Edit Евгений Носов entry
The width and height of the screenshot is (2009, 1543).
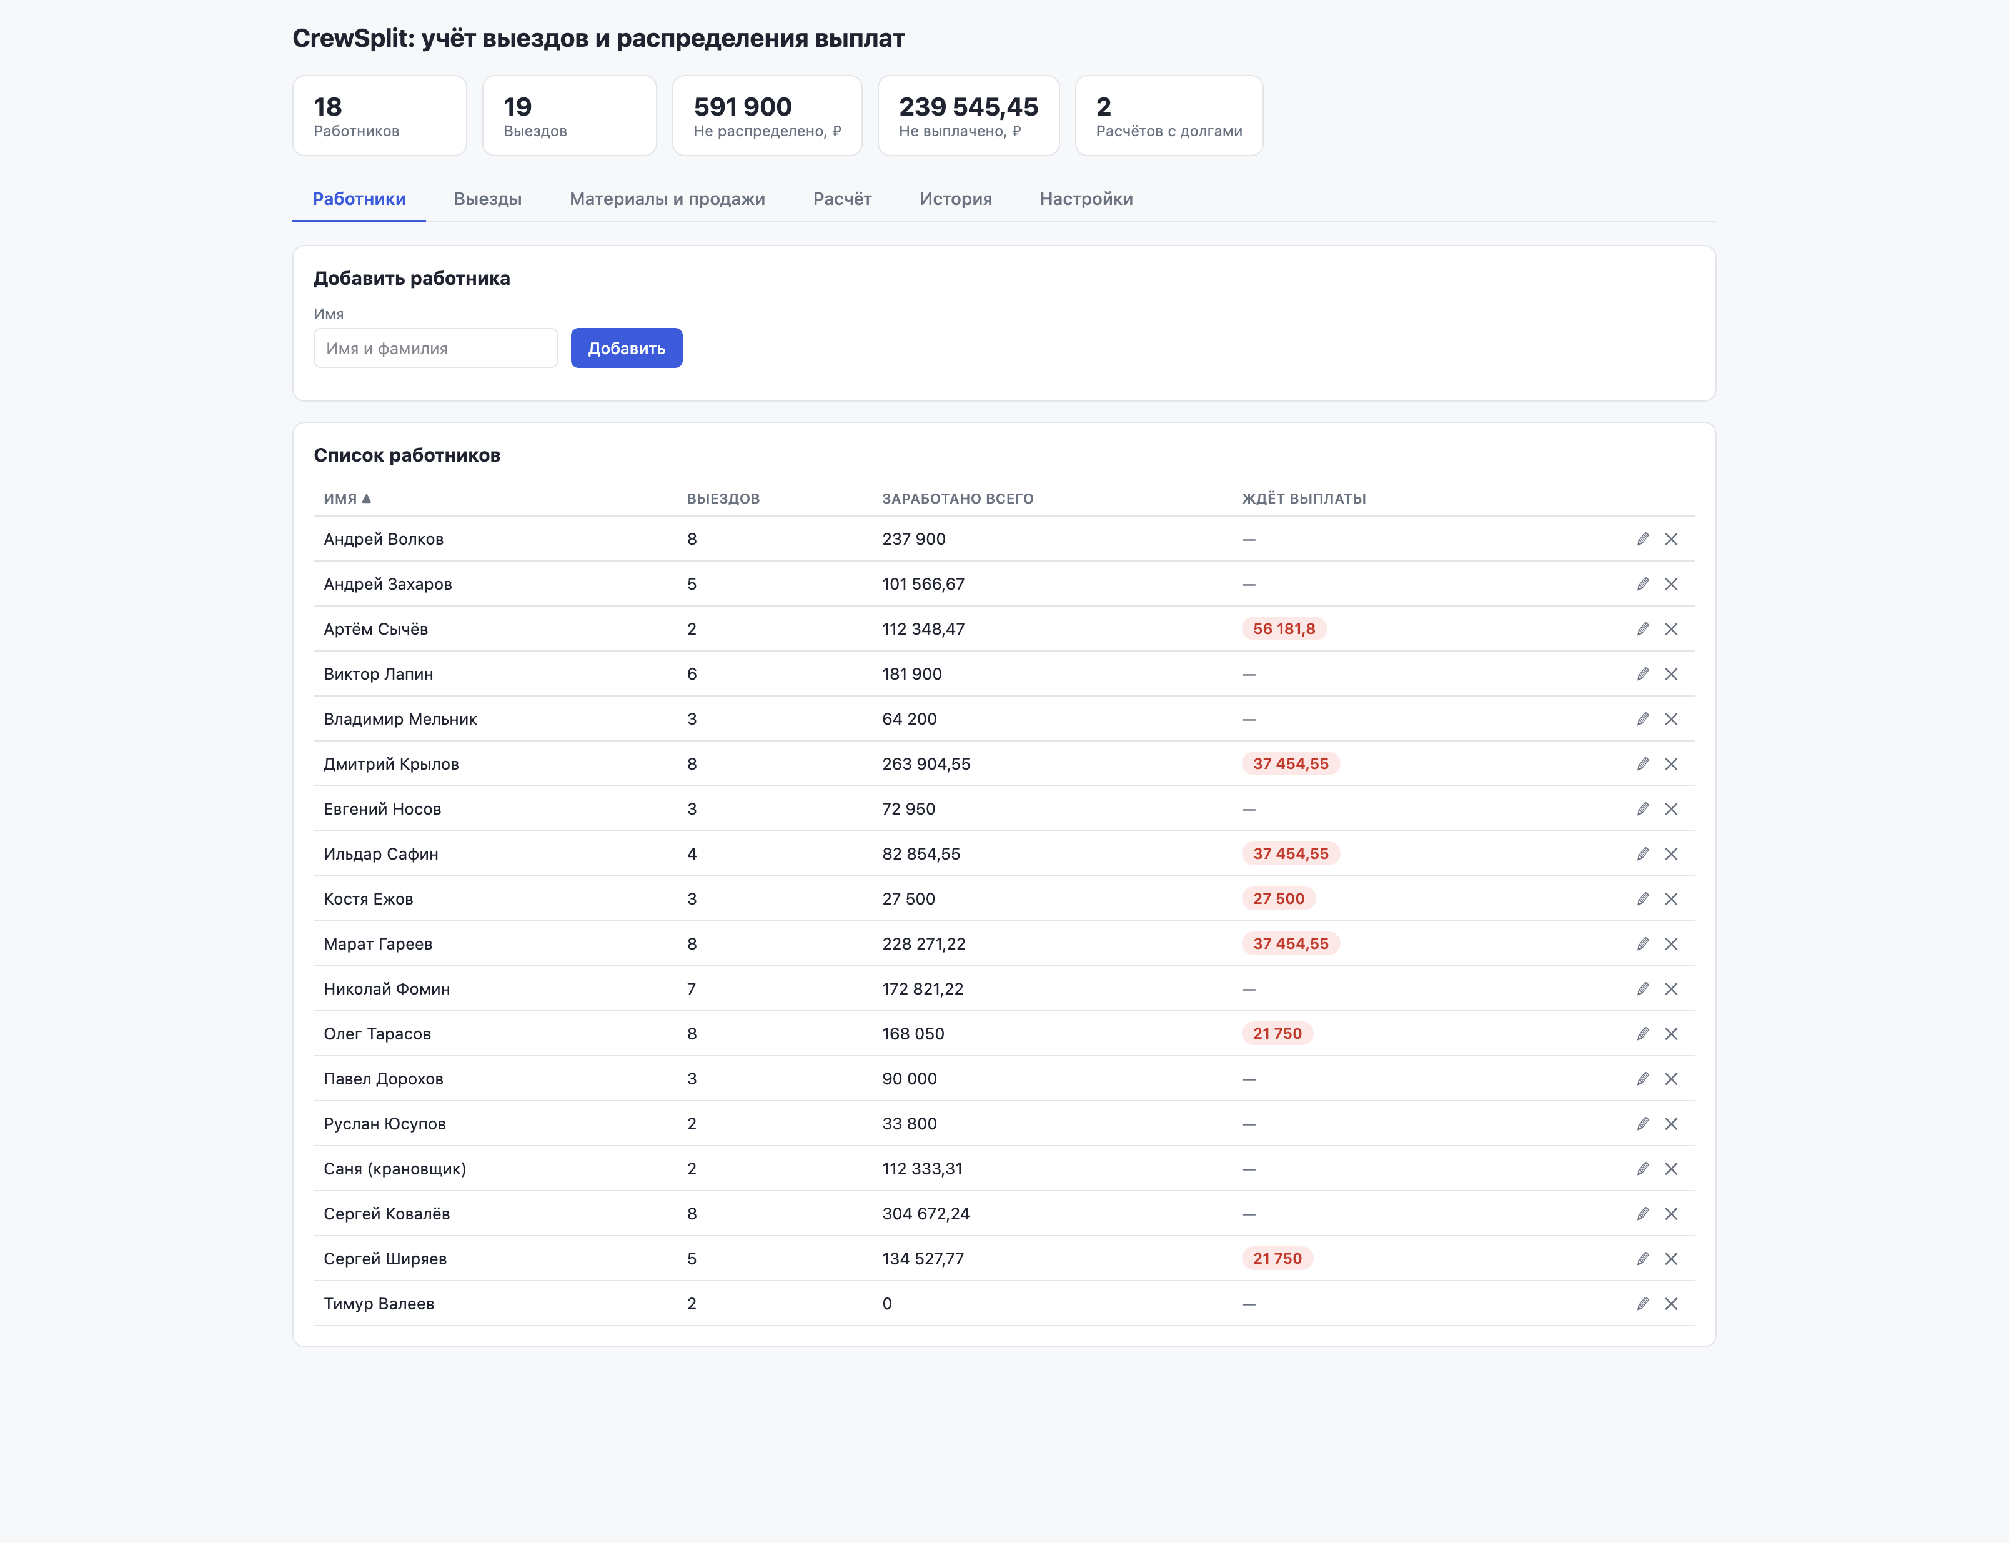(x=1643, y=809)
